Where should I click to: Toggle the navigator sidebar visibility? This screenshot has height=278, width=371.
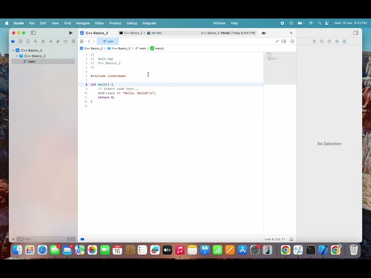tap(34, 33)
